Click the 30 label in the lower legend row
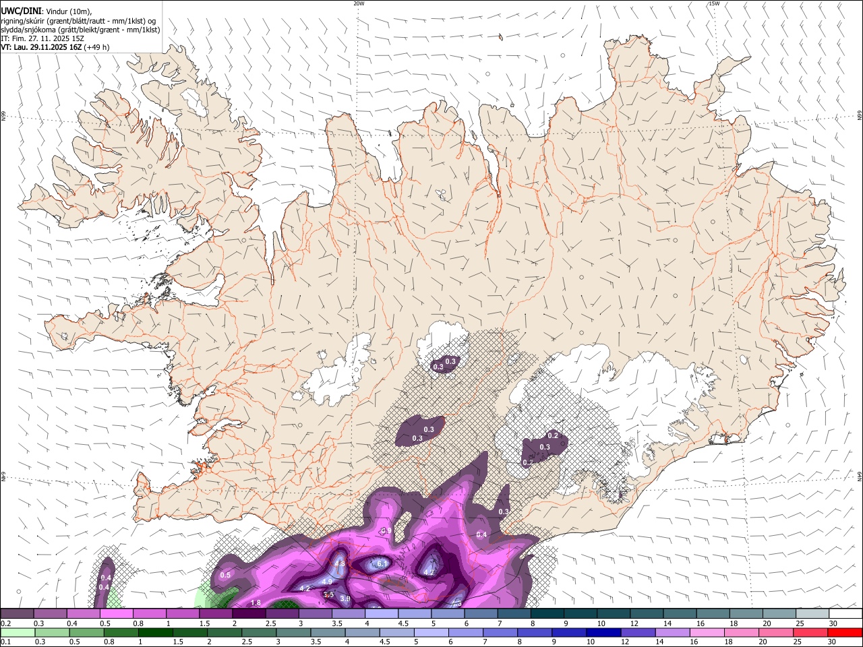 pos(833,642)
